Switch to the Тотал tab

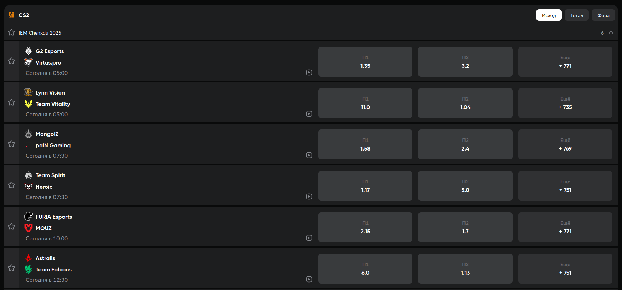tap(576, 15)
